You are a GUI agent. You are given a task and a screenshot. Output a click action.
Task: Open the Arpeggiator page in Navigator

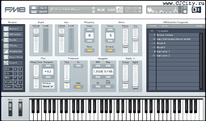13,52
